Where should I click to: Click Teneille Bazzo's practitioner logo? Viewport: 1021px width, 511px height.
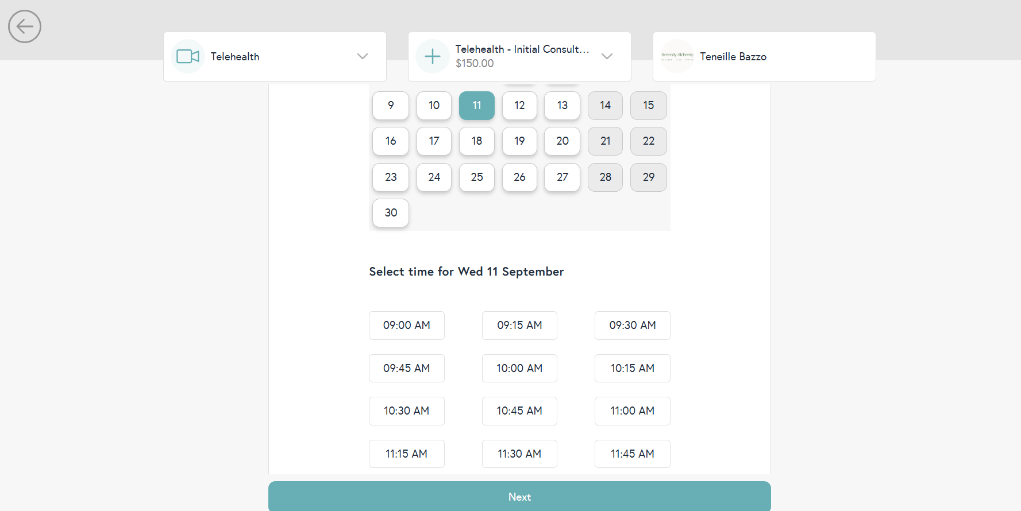click(677, 56)
